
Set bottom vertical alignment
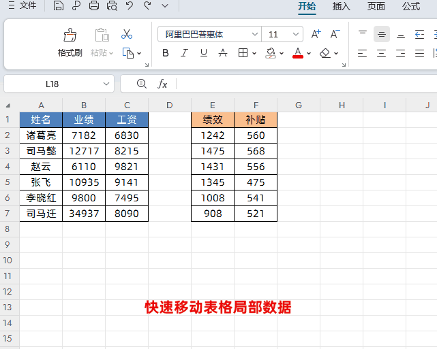[x=400, y=35]
